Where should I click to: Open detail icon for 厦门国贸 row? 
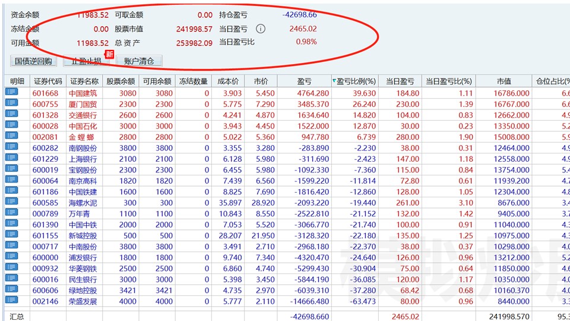pos(12,103)
